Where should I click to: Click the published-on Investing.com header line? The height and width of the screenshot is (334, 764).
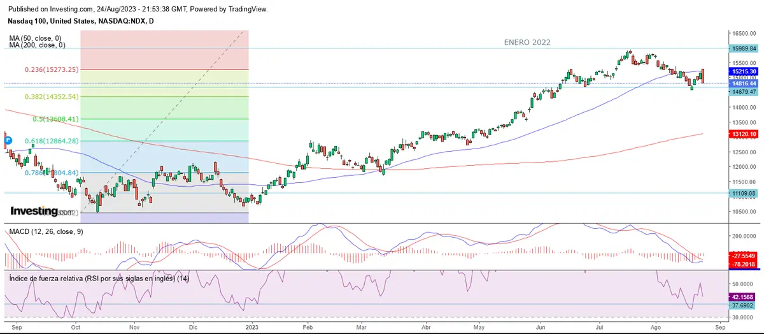click(139, 10)
